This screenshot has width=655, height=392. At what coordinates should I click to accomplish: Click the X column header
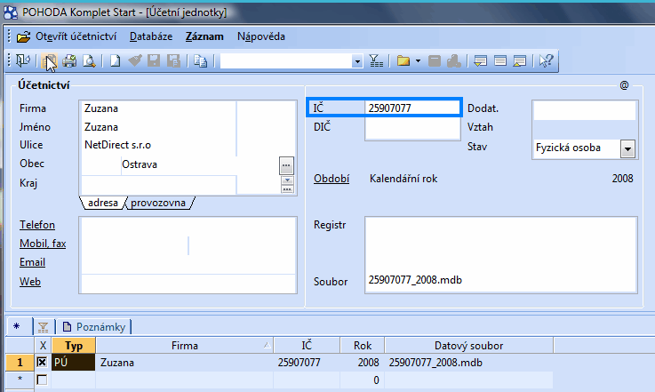[43, 346]
